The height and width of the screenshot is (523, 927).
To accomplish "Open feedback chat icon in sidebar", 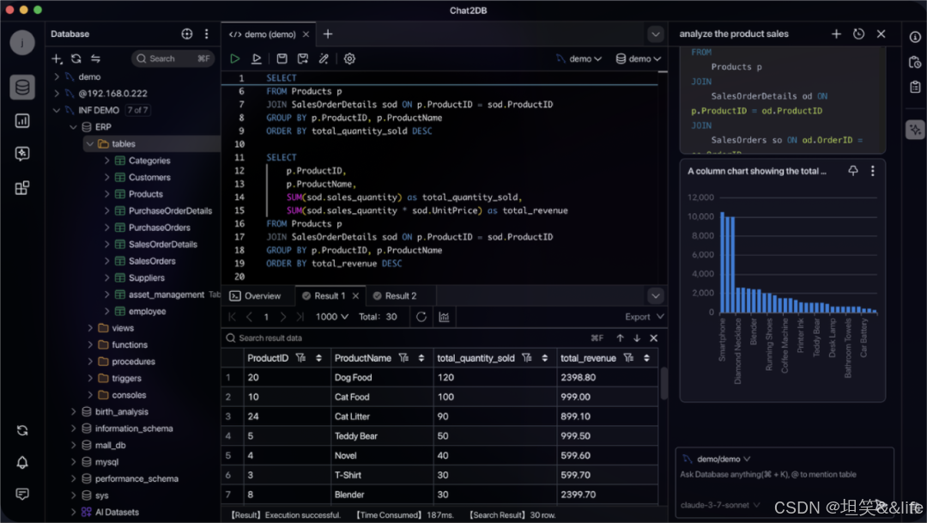I will tap(22, 494).
